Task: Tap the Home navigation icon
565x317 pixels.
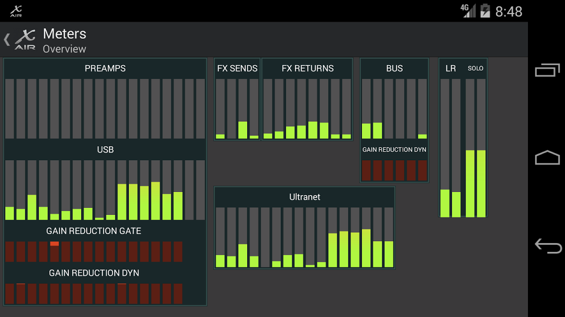Action: pyautogui.click(x=547, y=157)
